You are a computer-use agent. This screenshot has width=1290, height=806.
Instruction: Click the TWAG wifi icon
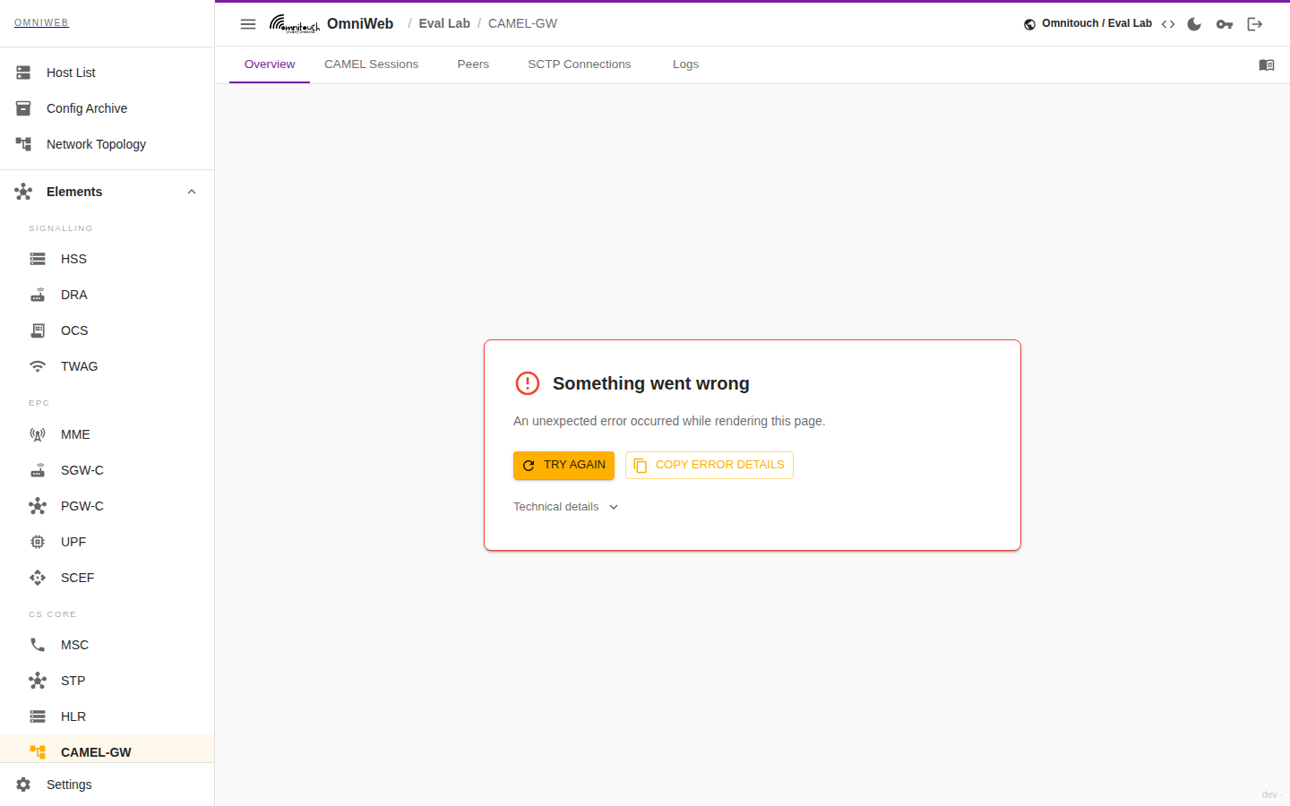point(38,366)
